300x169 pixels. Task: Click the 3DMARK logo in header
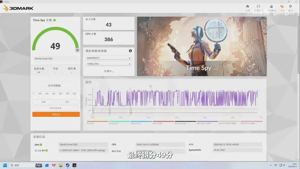18,8
